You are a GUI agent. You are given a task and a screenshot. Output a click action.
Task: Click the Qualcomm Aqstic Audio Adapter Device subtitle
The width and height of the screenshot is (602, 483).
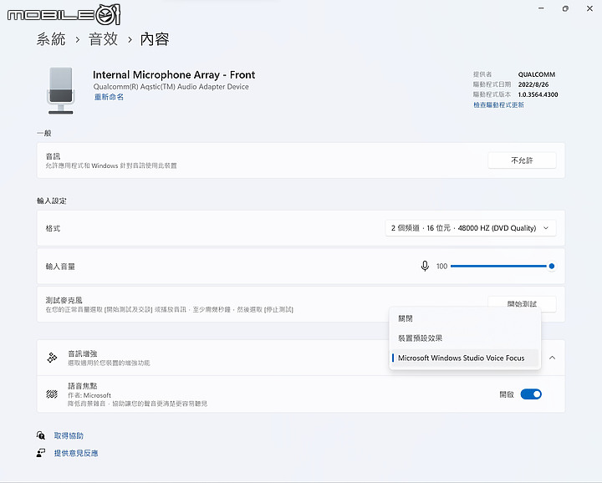[x=171, y=87]
